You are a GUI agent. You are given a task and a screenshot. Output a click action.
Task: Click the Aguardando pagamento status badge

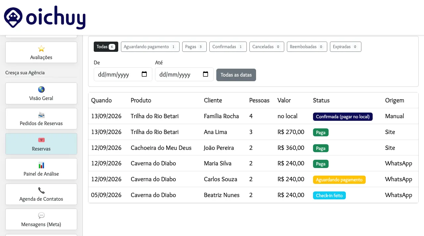pos(339,180)
